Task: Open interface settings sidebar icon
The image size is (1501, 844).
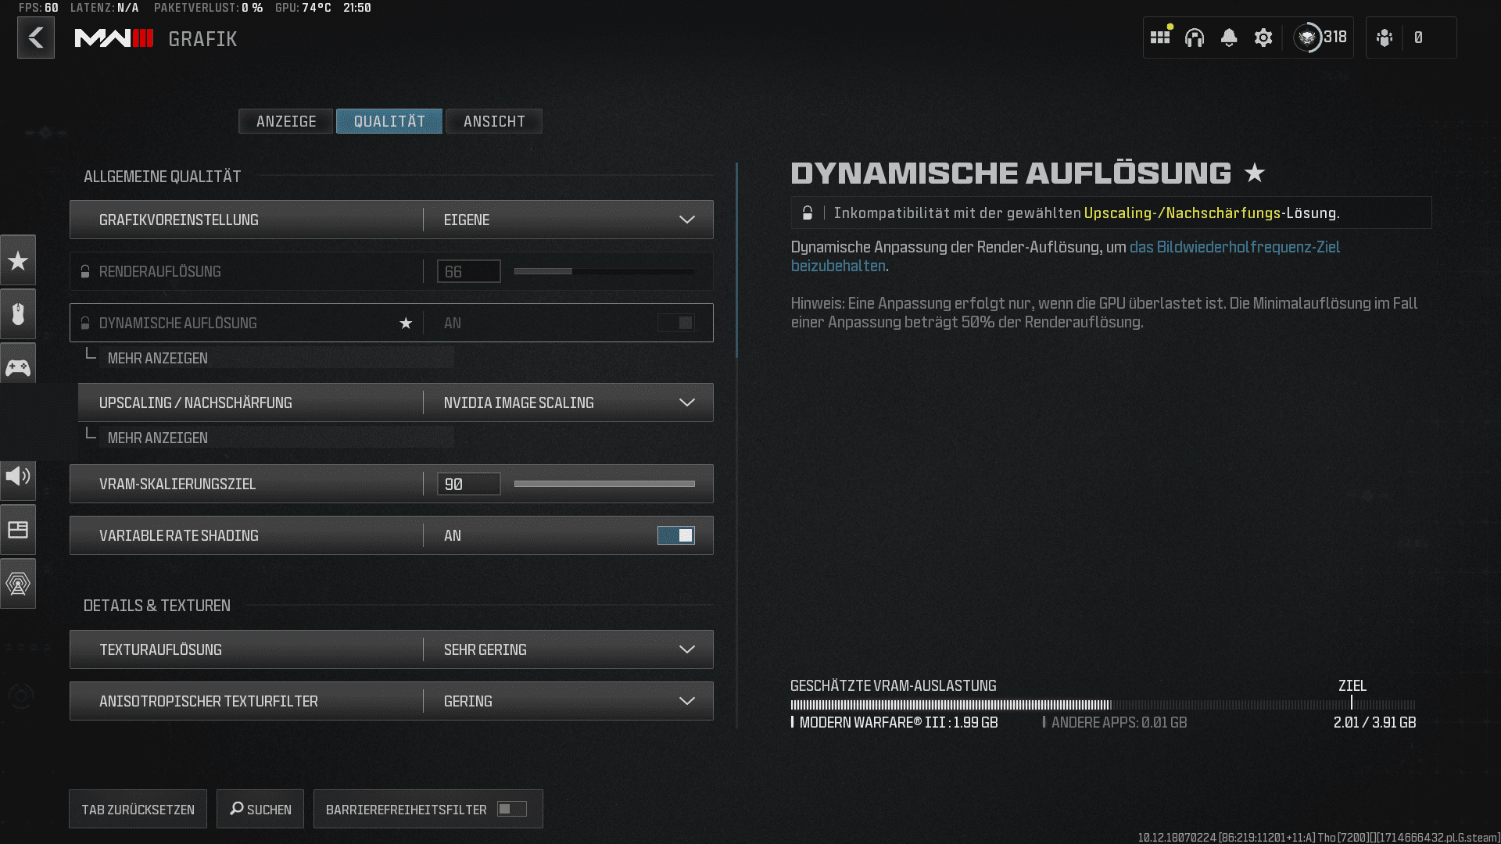Action: click(18, 530)
